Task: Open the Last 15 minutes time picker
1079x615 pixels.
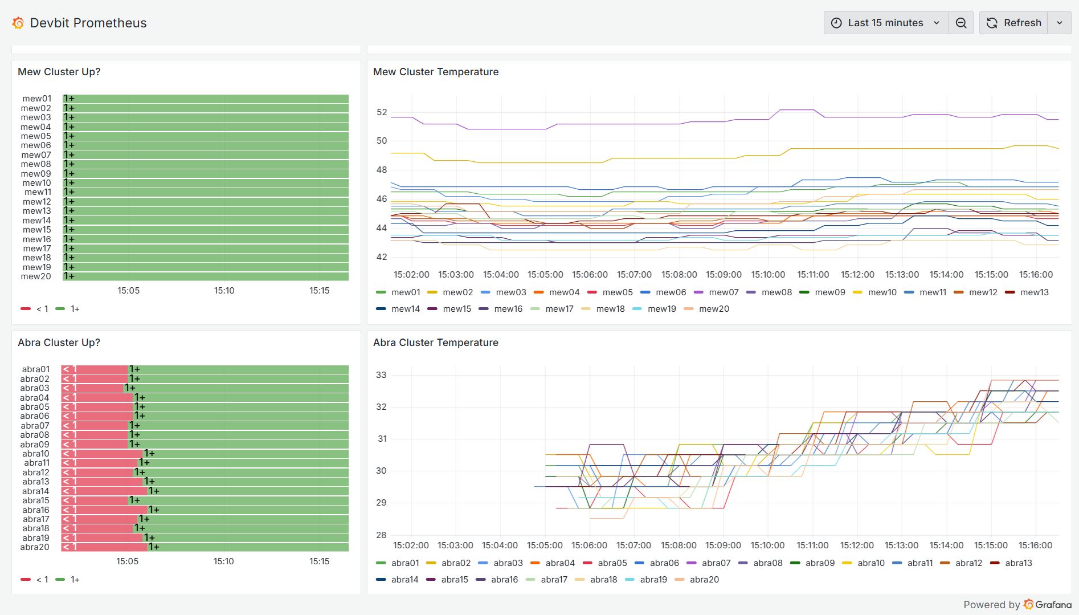Action: click(x=885, y=23)
